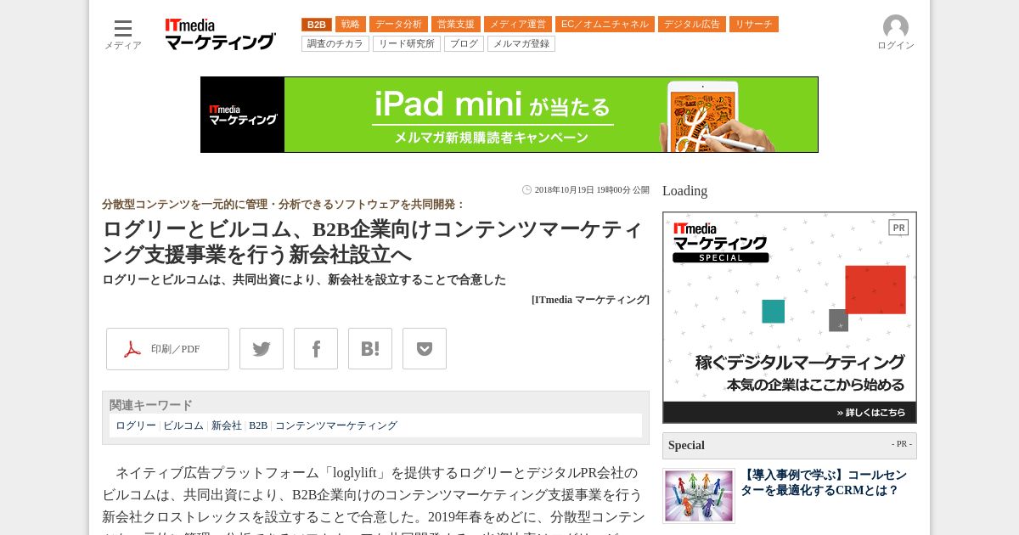This screenshot has height=535, width=1019.
Task: Select the 営業支援 category tab
Action: point(456,25)
